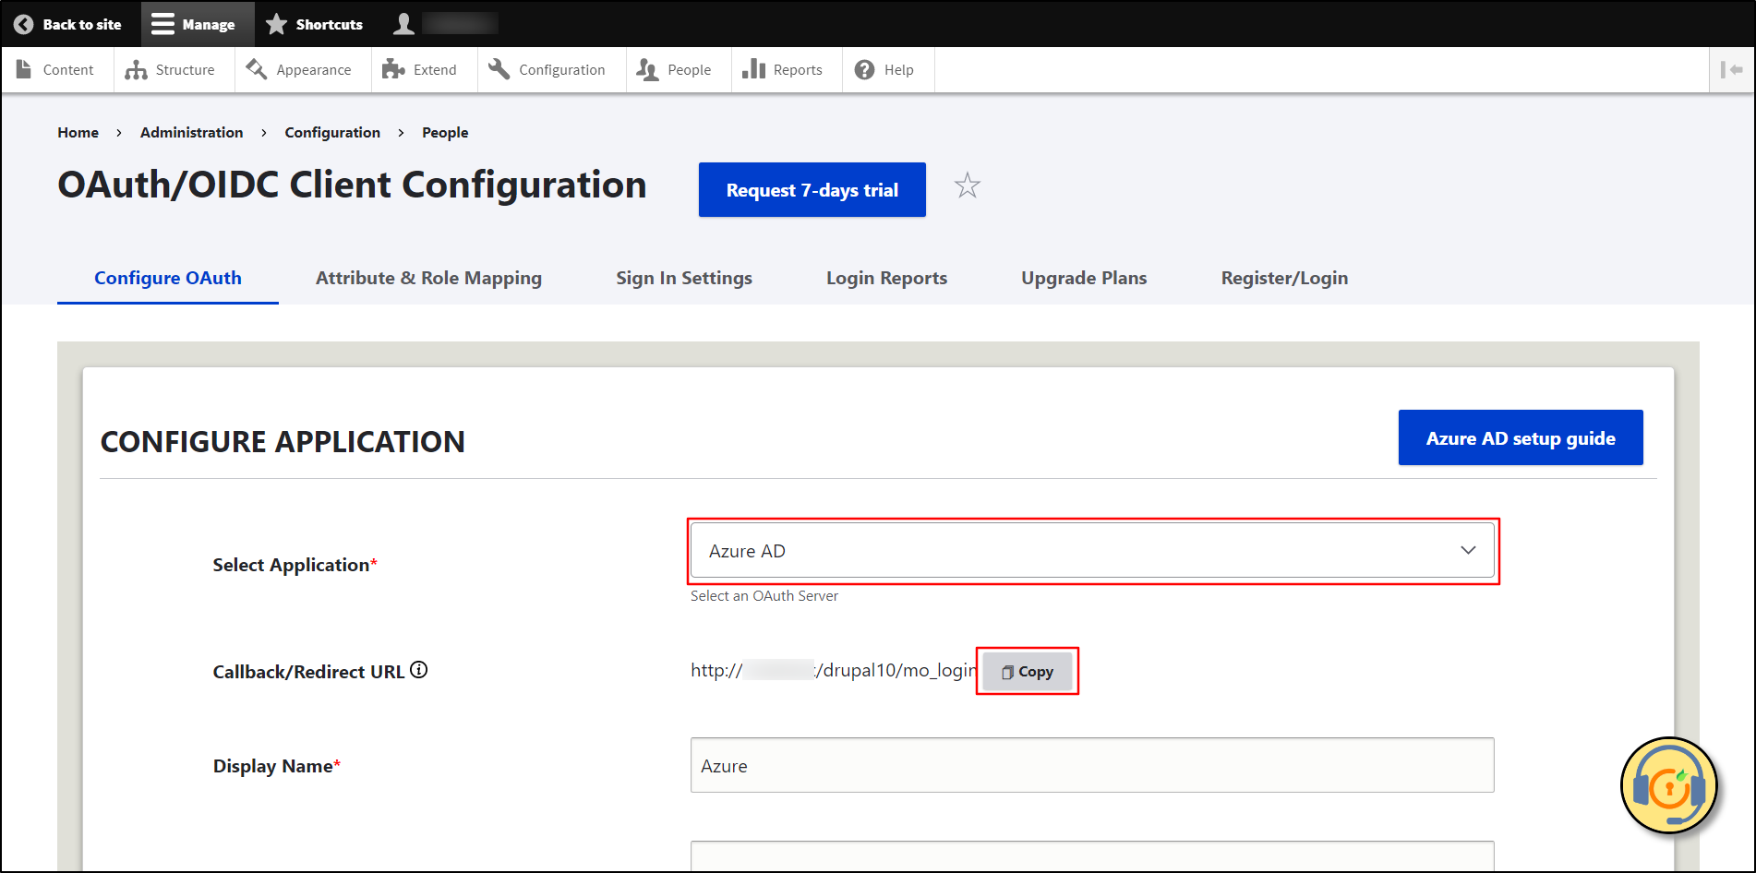Click the Request 7-days trial button

[x=812, y=189]
